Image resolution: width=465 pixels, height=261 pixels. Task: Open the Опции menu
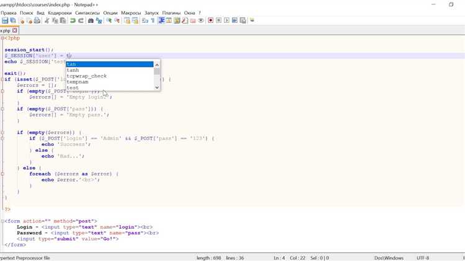110,13
